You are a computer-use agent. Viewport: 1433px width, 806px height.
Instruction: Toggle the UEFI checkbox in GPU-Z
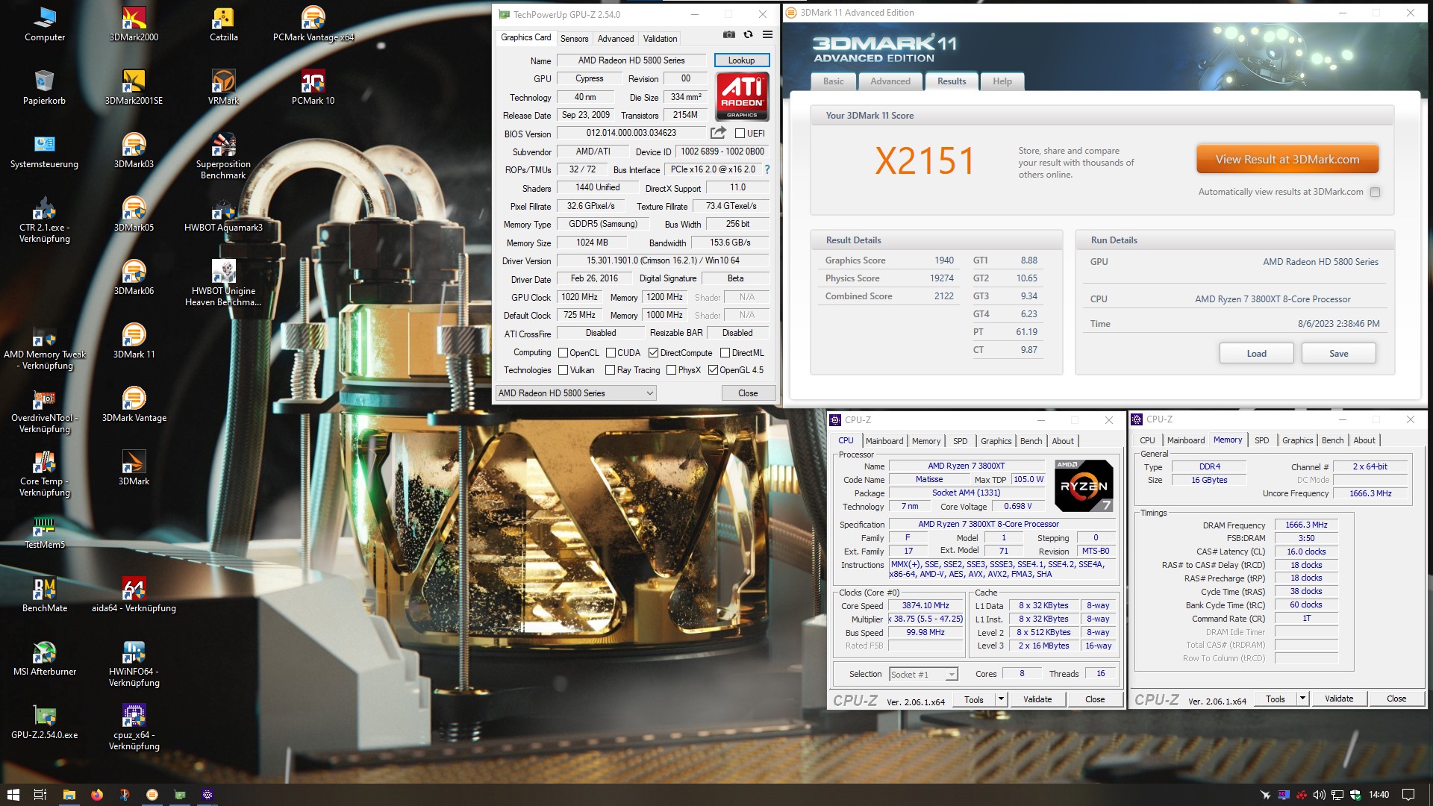740,134
